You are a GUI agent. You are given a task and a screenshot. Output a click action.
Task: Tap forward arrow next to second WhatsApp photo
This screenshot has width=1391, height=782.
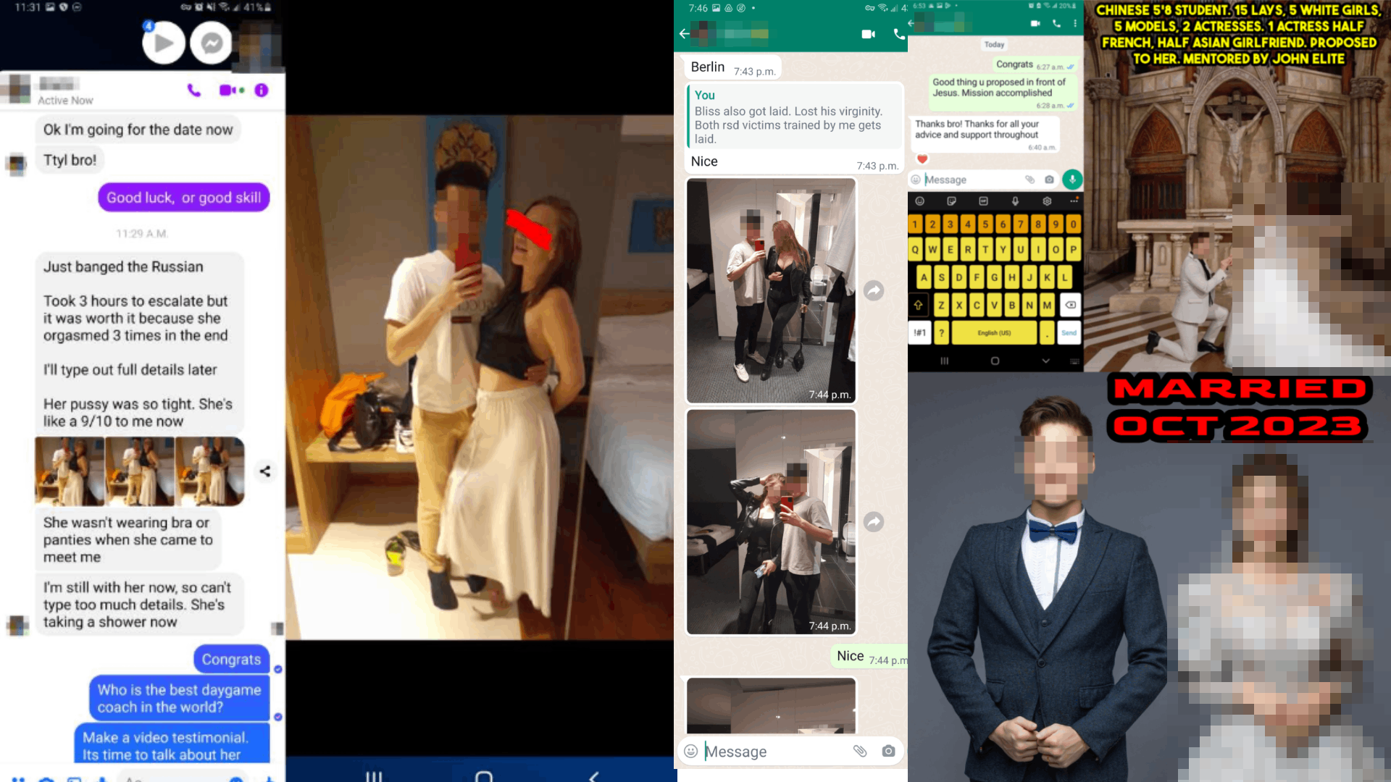874,522
